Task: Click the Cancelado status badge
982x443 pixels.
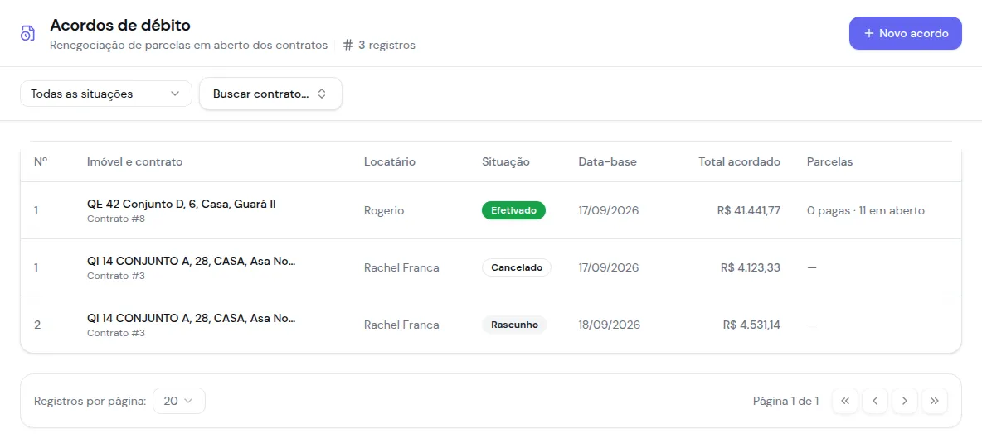Action: coord(517,267)
